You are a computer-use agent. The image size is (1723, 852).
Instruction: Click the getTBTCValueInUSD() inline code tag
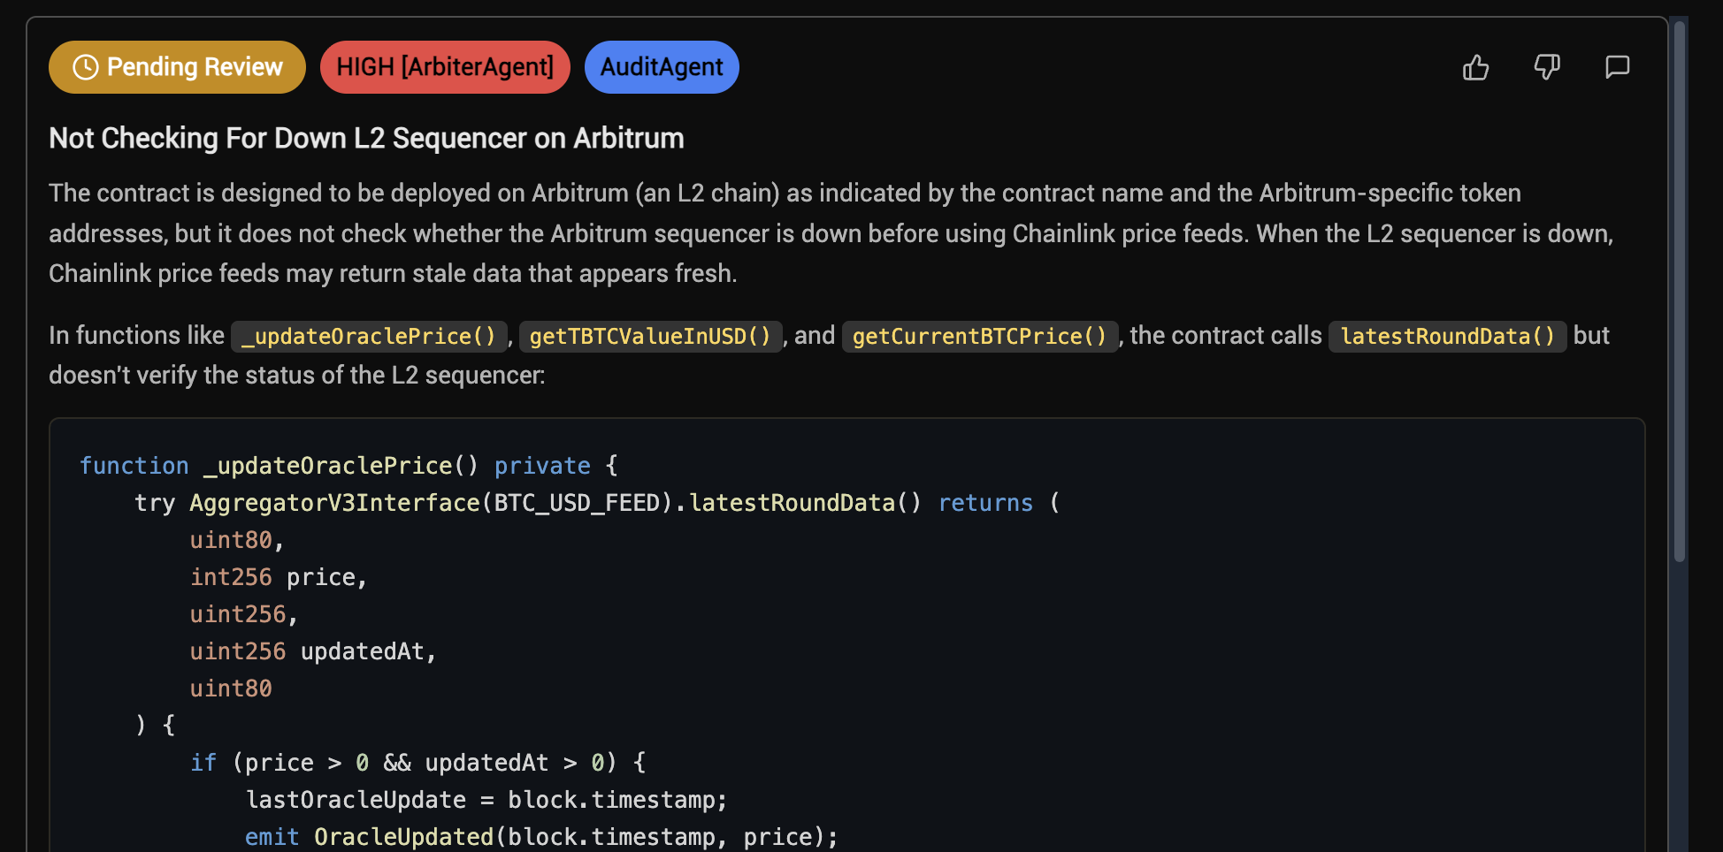[650, 337]
